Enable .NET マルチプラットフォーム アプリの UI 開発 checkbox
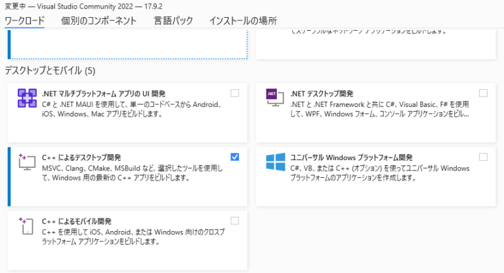504x273 pixels. 235,93
